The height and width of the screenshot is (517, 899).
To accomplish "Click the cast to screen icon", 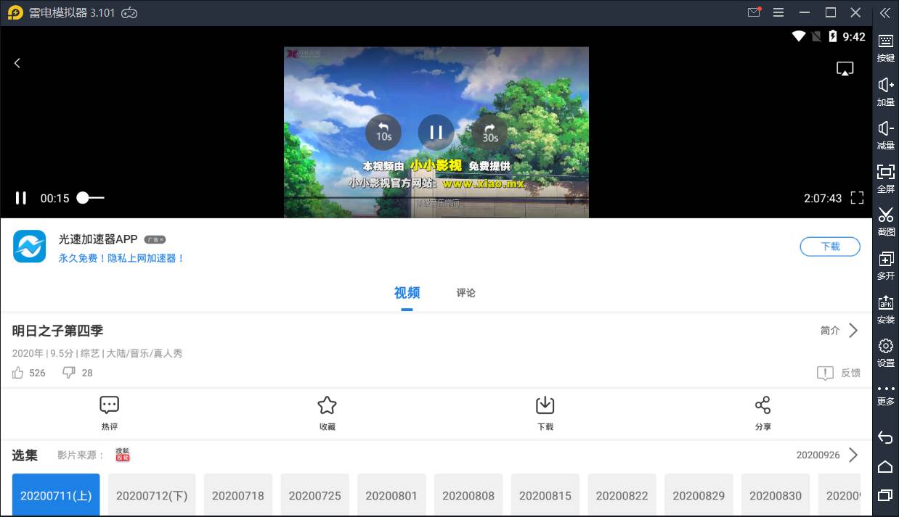I will (x=845, y=68).
